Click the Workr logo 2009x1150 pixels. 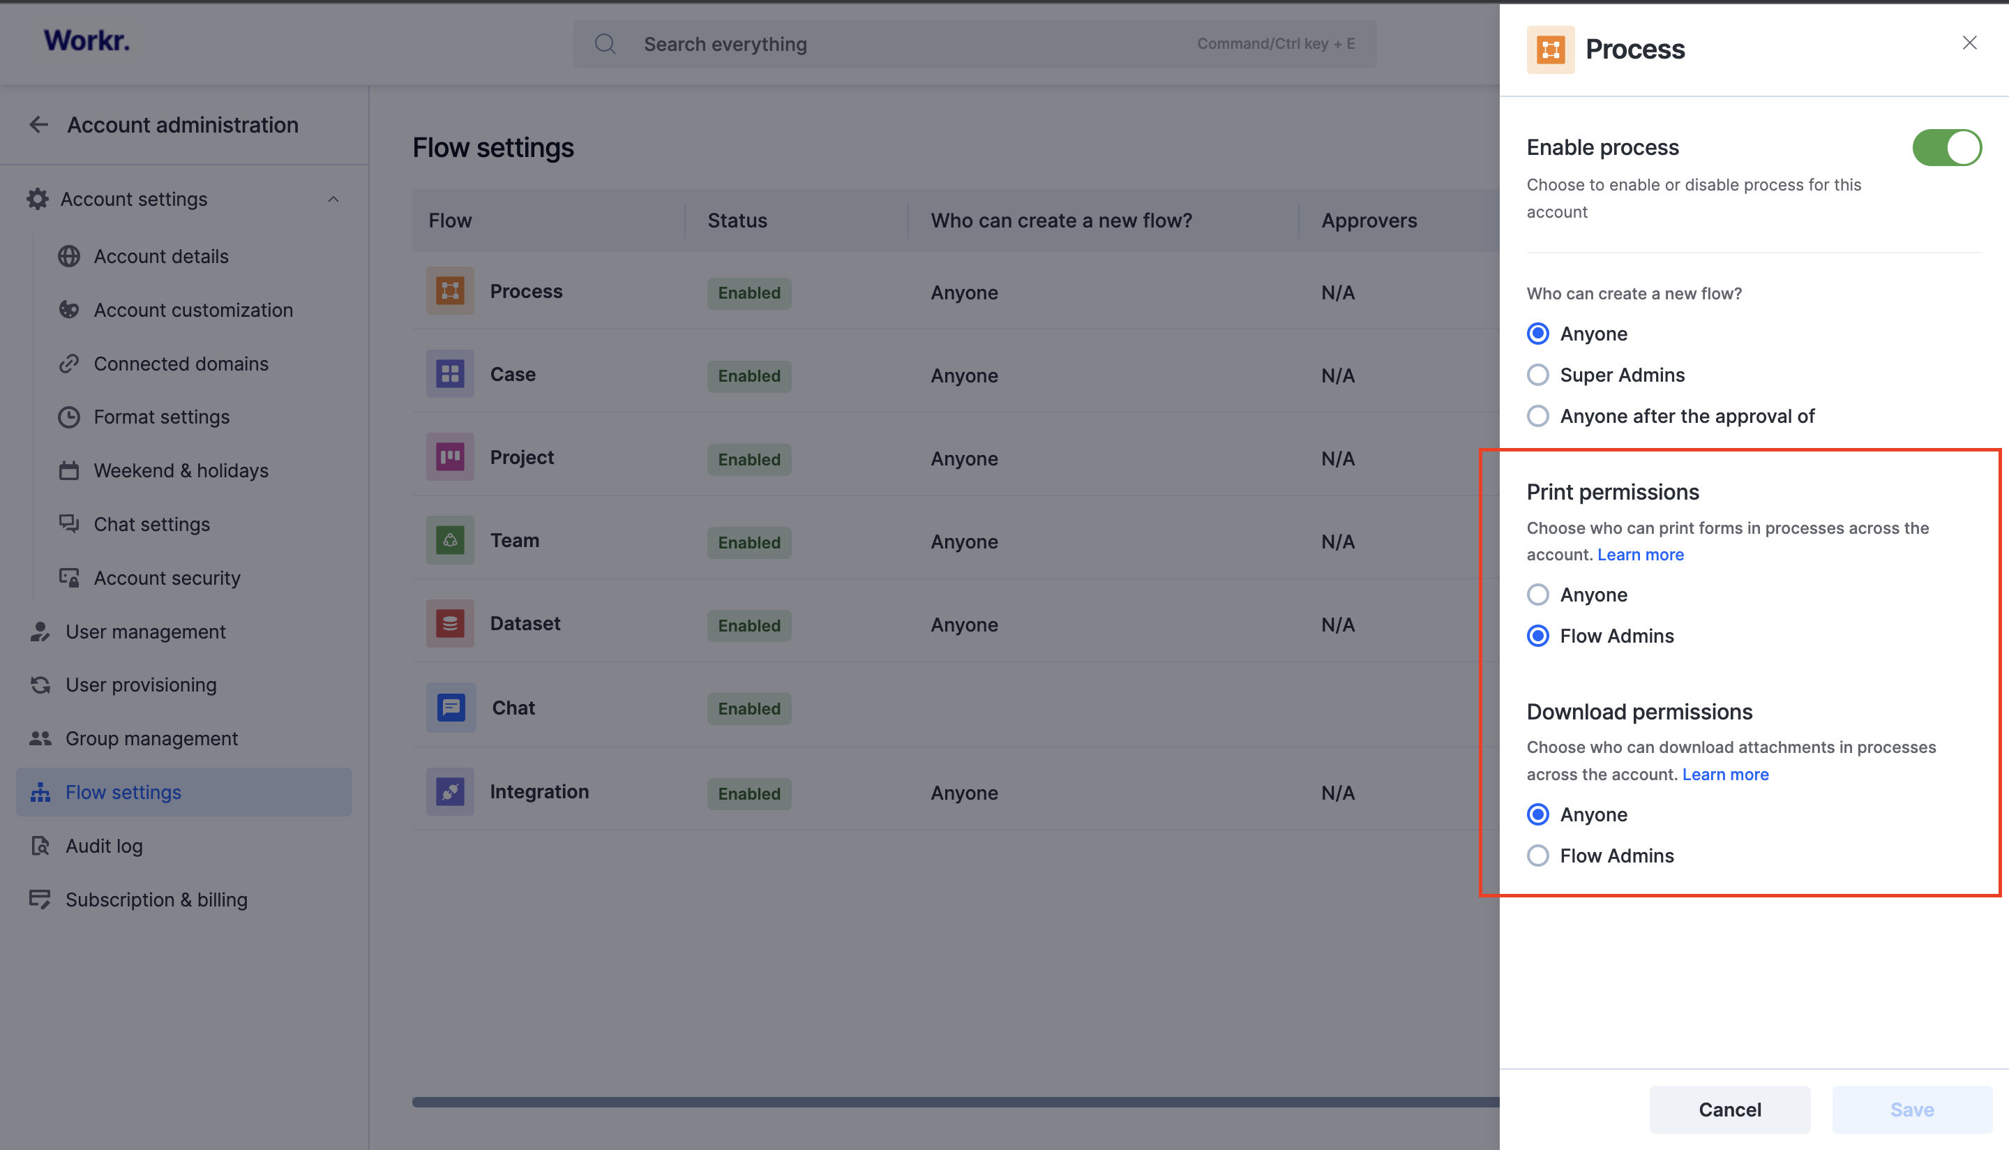coord(86,40)
